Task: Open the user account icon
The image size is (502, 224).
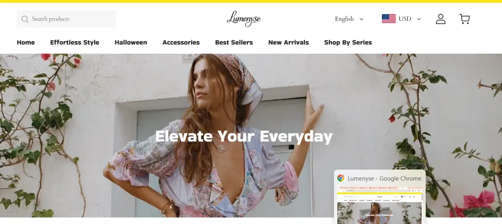Action: [441, 19]
